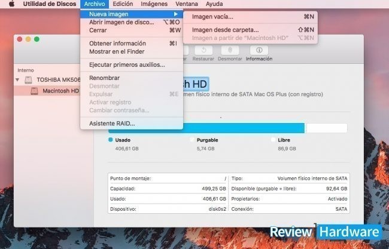
Task: Click the Interno sidebar heading
Action: [26, 70]
